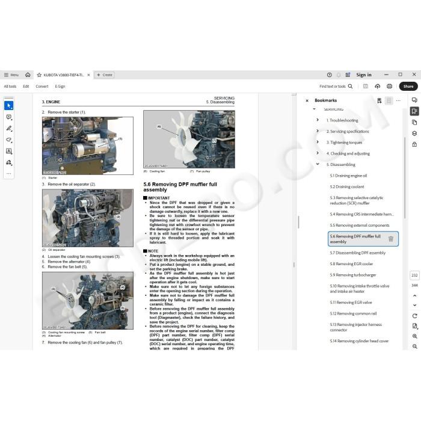Click the Add bookmark icon
Viewport: 421px width, 421px height.
[x=379, y=100]
